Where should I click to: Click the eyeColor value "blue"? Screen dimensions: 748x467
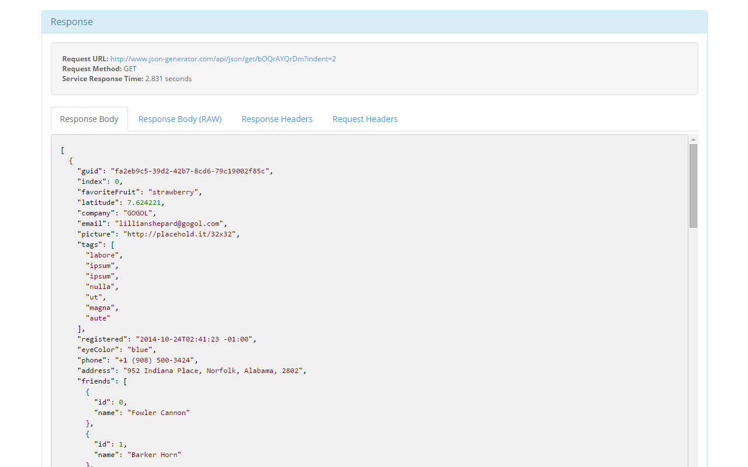(140, 350)
